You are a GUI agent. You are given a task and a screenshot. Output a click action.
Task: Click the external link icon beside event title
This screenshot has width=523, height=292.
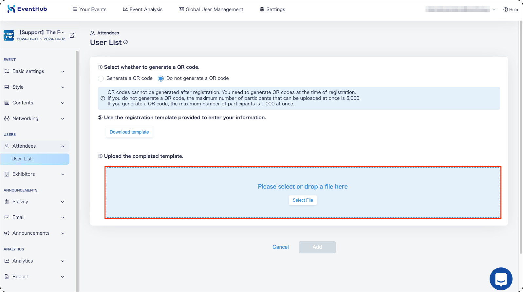[72, 35]
